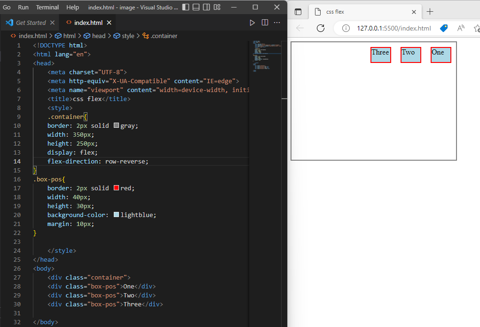The width and height of the screenshot is (480, 327).
Task: Toggle panel layout icon in title bar
Action: point(196,7)
